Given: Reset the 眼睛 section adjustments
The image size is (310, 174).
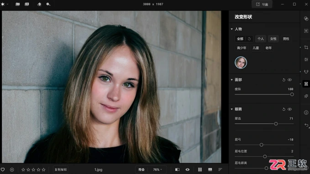Looking at the screenshot, I should pos(284,109).
